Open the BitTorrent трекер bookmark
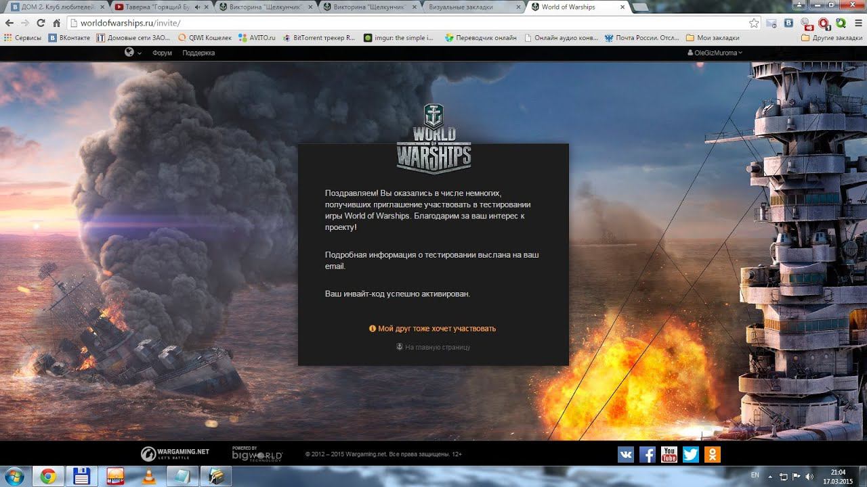The image size is (867, 487). point(319,38)
